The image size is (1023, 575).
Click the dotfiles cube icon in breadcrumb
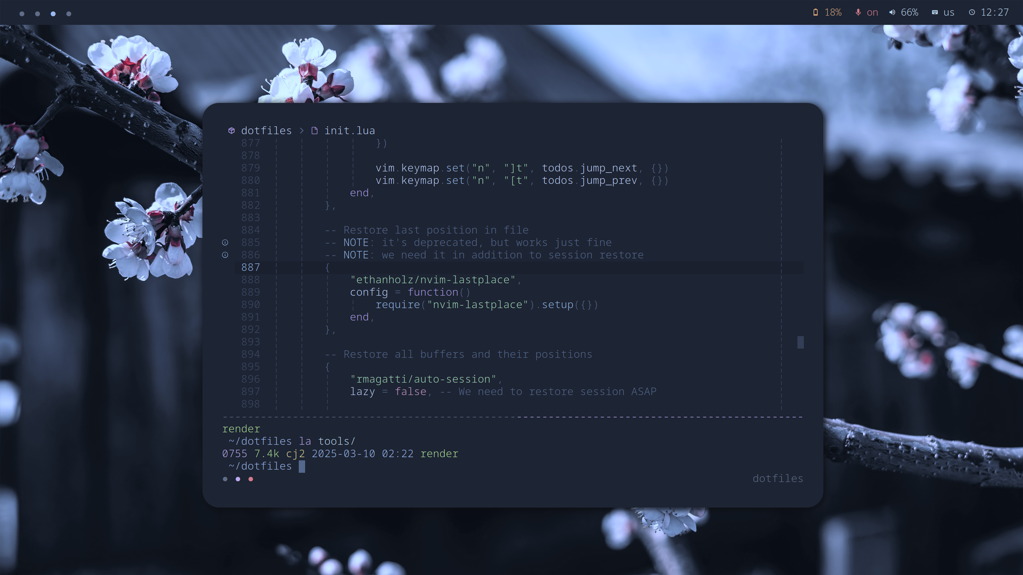click(x=232, y=131)
